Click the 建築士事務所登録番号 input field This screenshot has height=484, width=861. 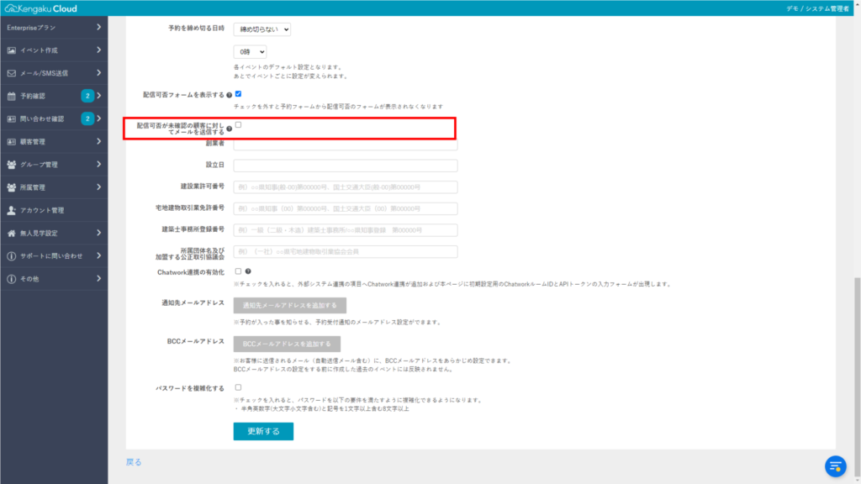pos(346,230)
